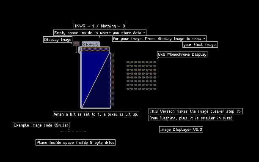Viewport: 259px width, 162px height.
Task: Select the 'INWR = 1 / Nothing = 0' label
Action: 100,26
